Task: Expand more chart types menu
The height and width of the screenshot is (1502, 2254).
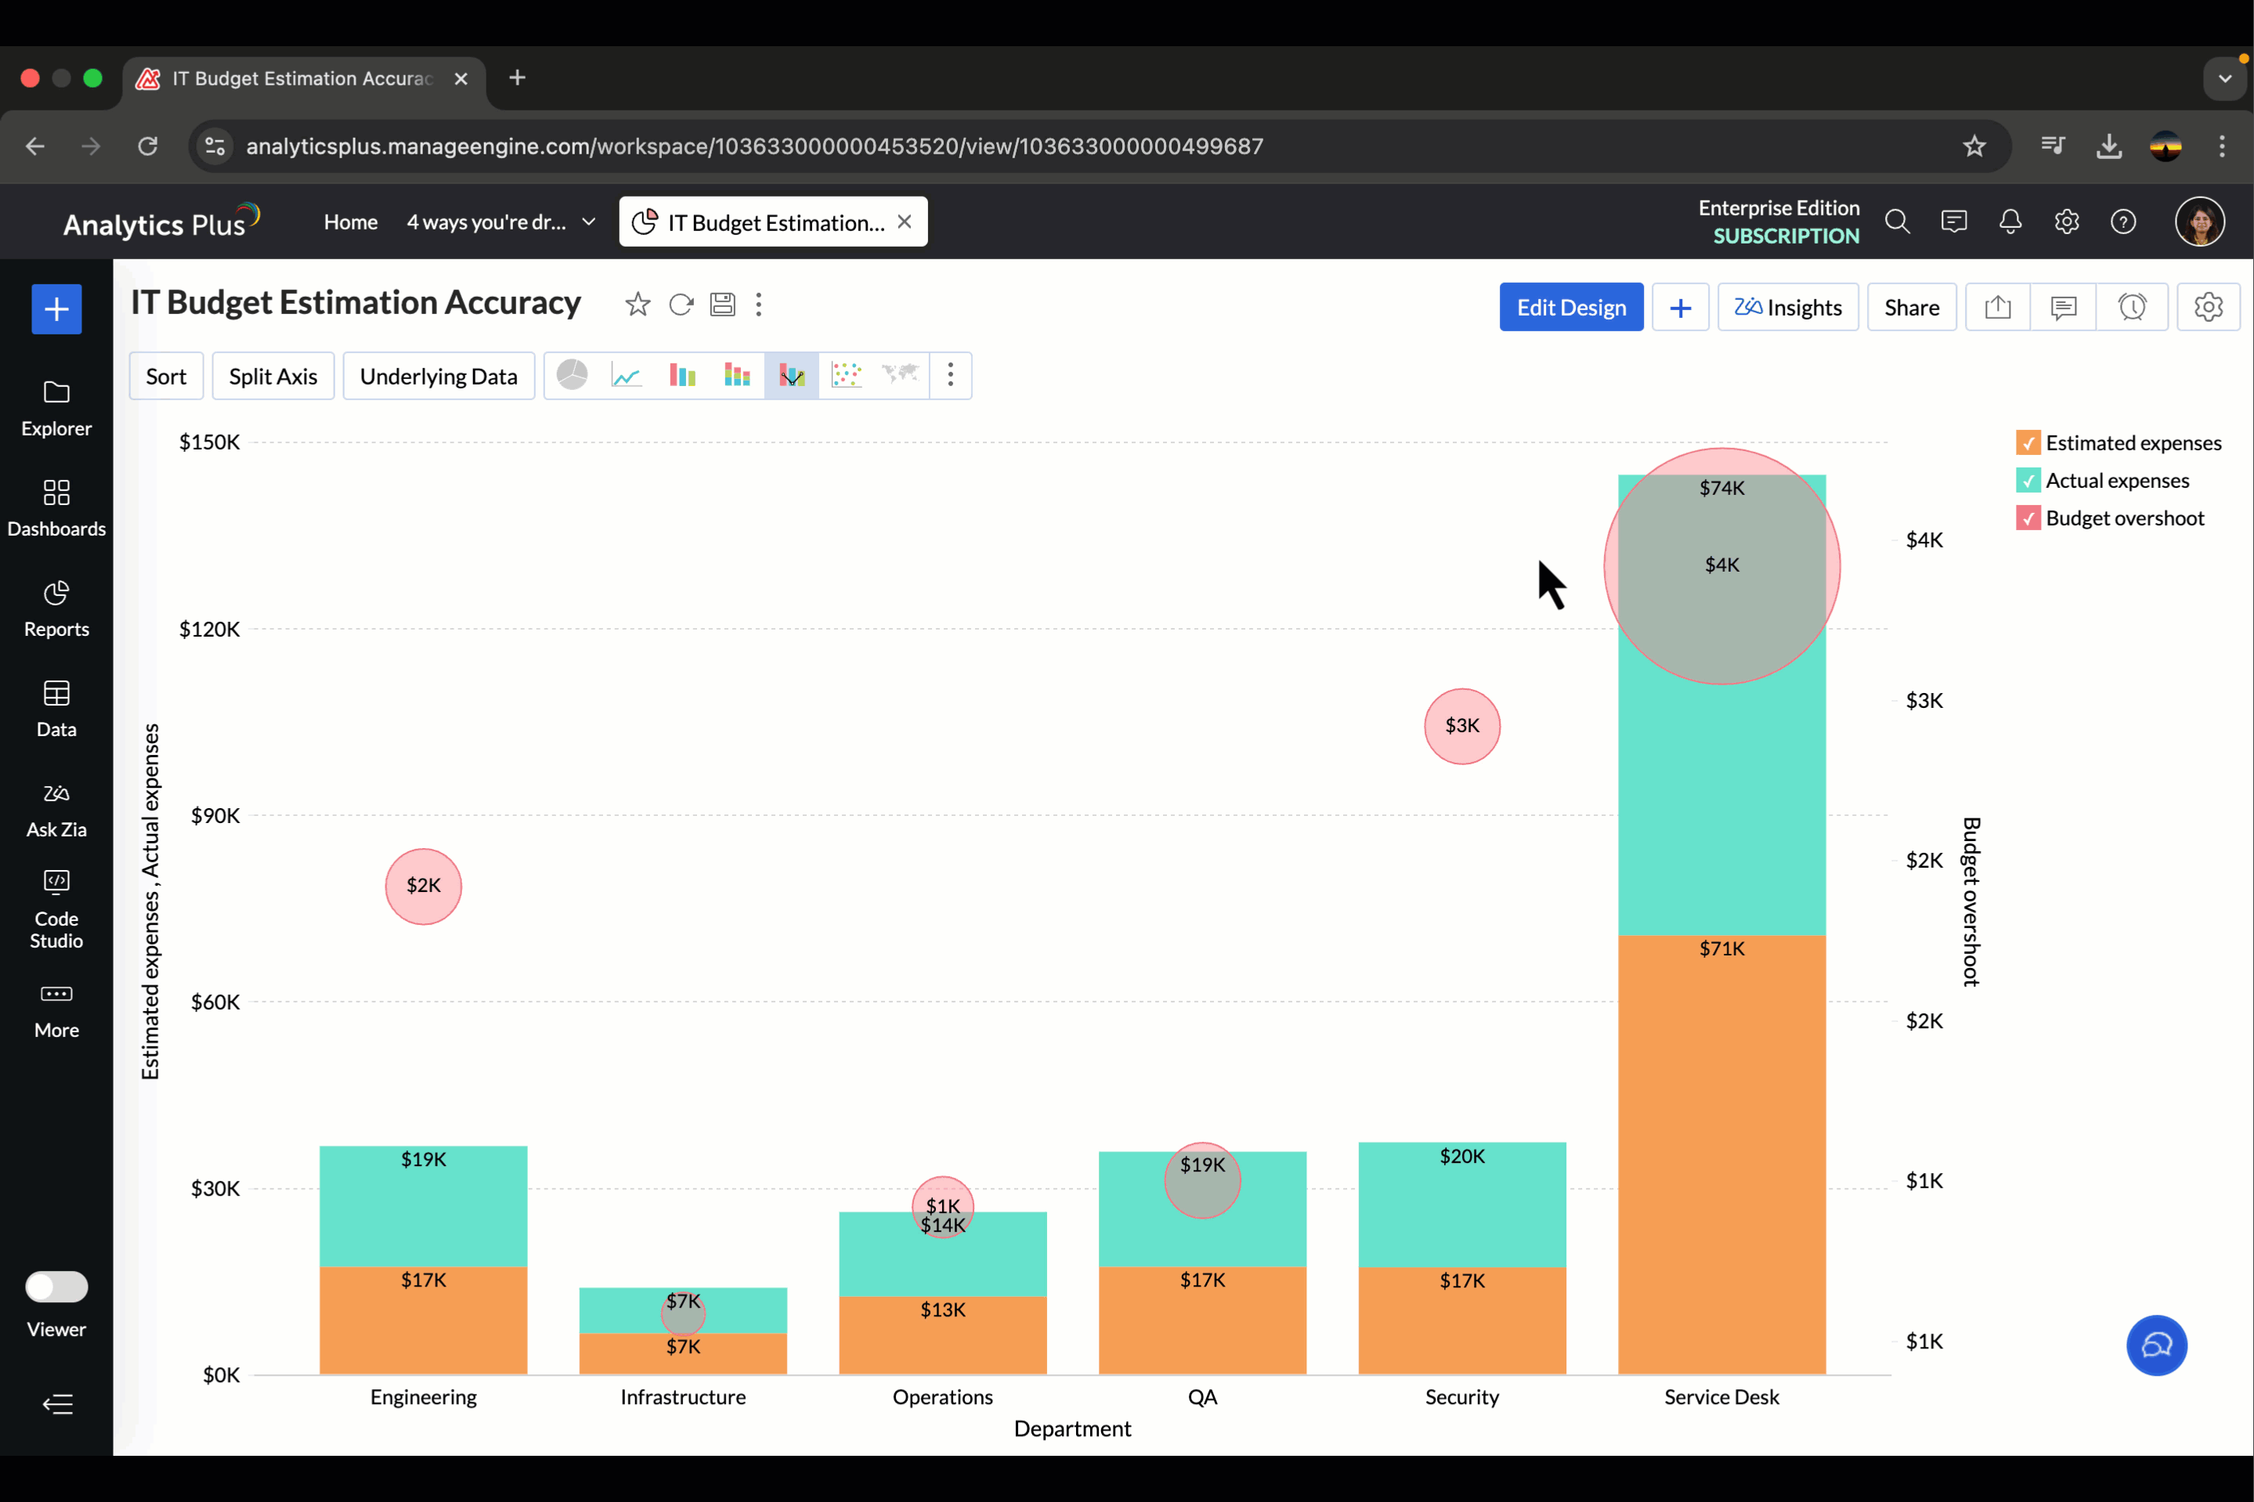Action: (950, 376)
